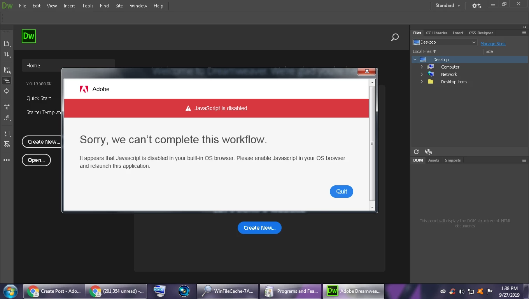Open the DOM panel options menu icon
529x299 pixels.
[x=524, y=160]
